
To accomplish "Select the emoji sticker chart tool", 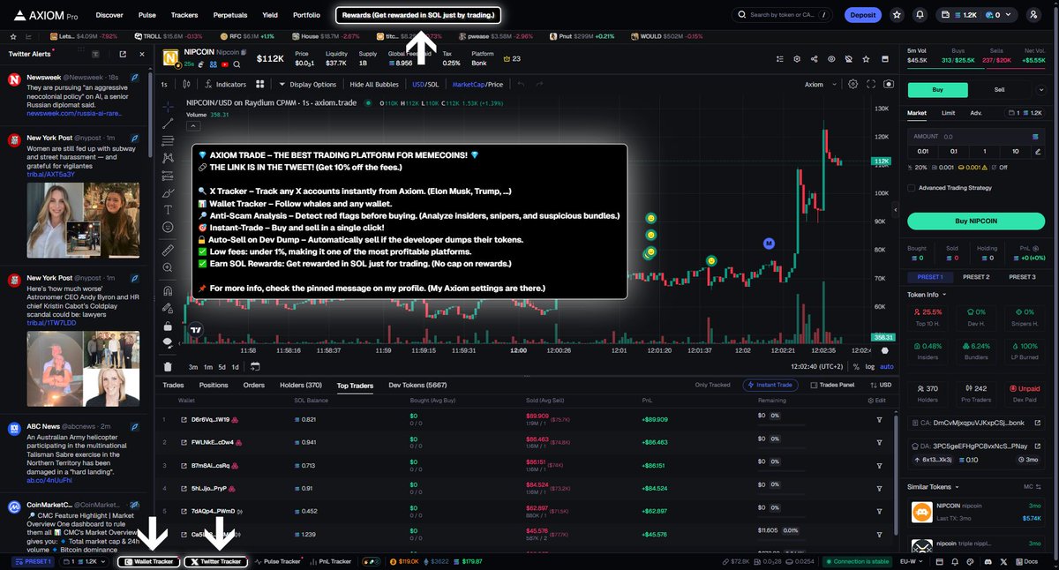I will [x=168, y=228].
